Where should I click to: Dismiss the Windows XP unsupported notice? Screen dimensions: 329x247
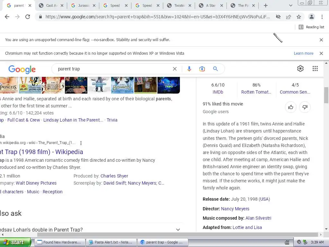[321, 53]
